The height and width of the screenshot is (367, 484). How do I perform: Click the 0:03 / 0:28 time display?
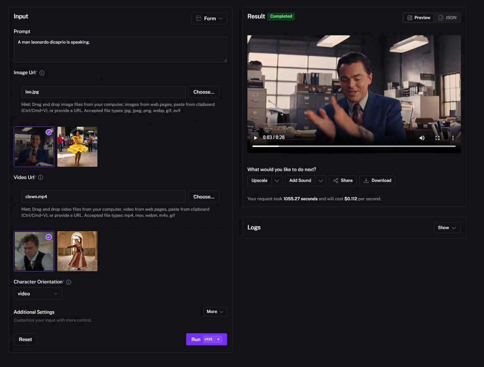274,138
